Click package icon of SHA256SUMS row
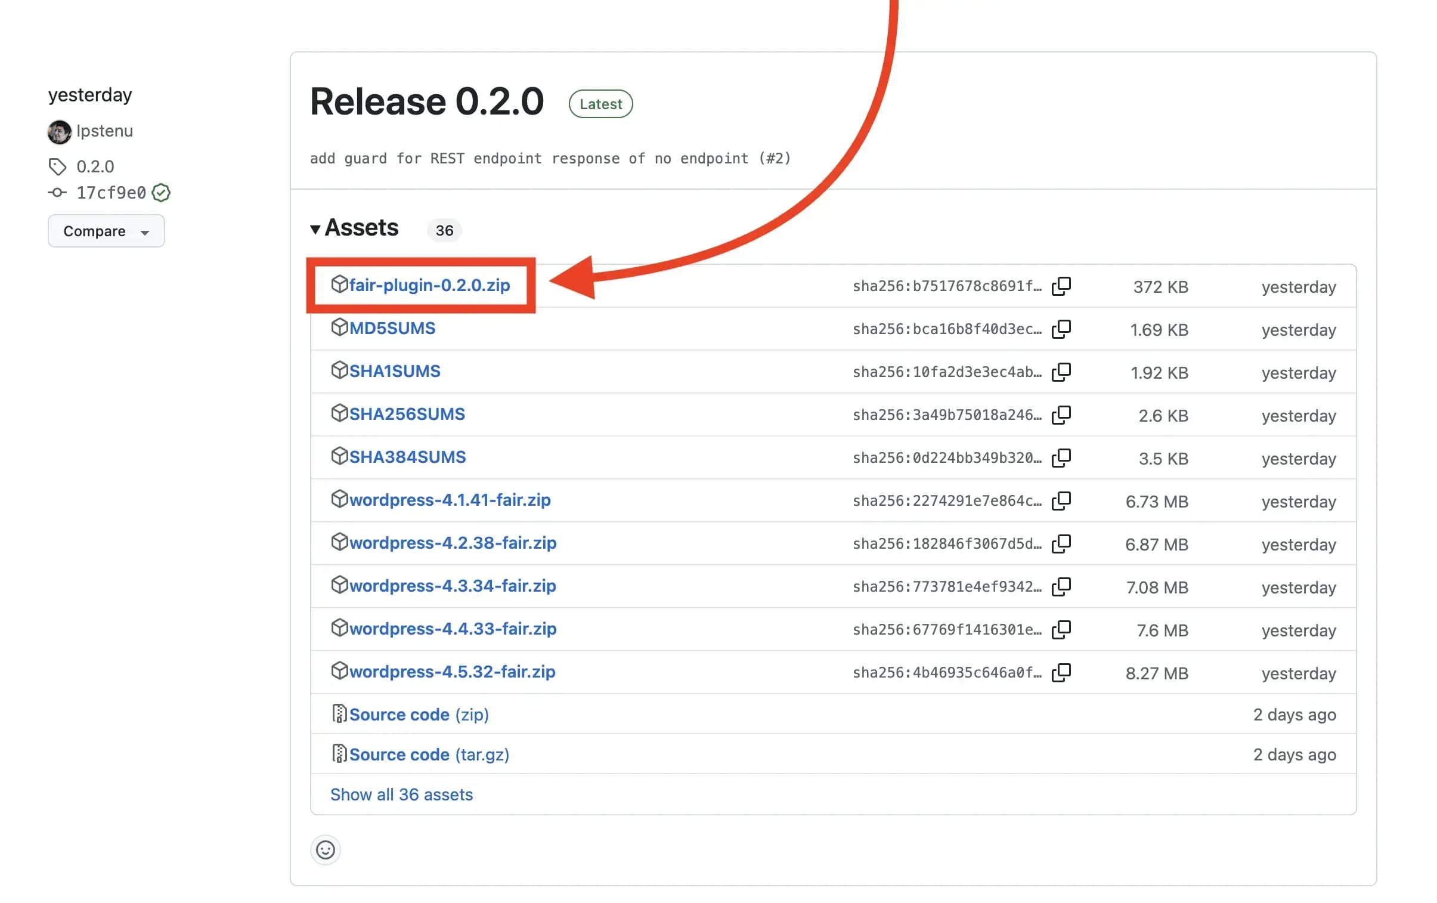The image size is (1437, 903). pyautogui.click(x=339, y=413)
